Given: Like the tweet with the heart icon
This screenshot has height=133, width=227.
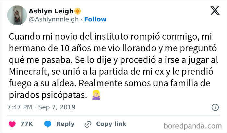Looking at the screenshot, I should coord(12,124).
